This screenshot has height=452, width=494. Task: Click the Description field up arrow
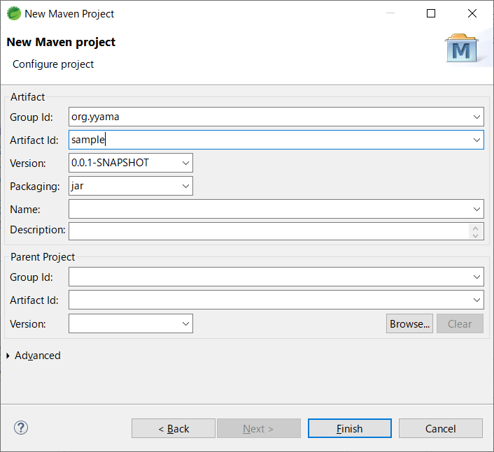(476, 228)
